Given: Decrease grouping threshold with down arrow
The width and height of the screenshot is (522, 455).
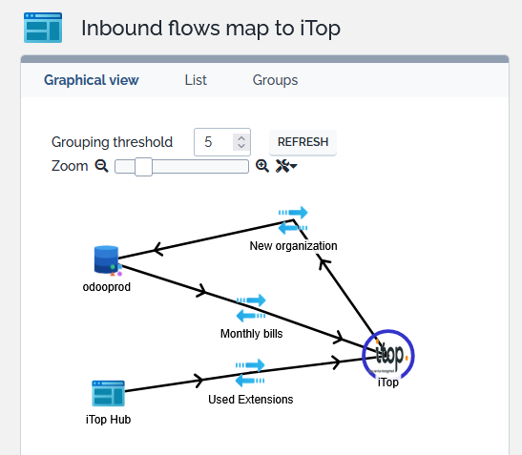Looking at the screenshot, I should click(x=241, y=146).
